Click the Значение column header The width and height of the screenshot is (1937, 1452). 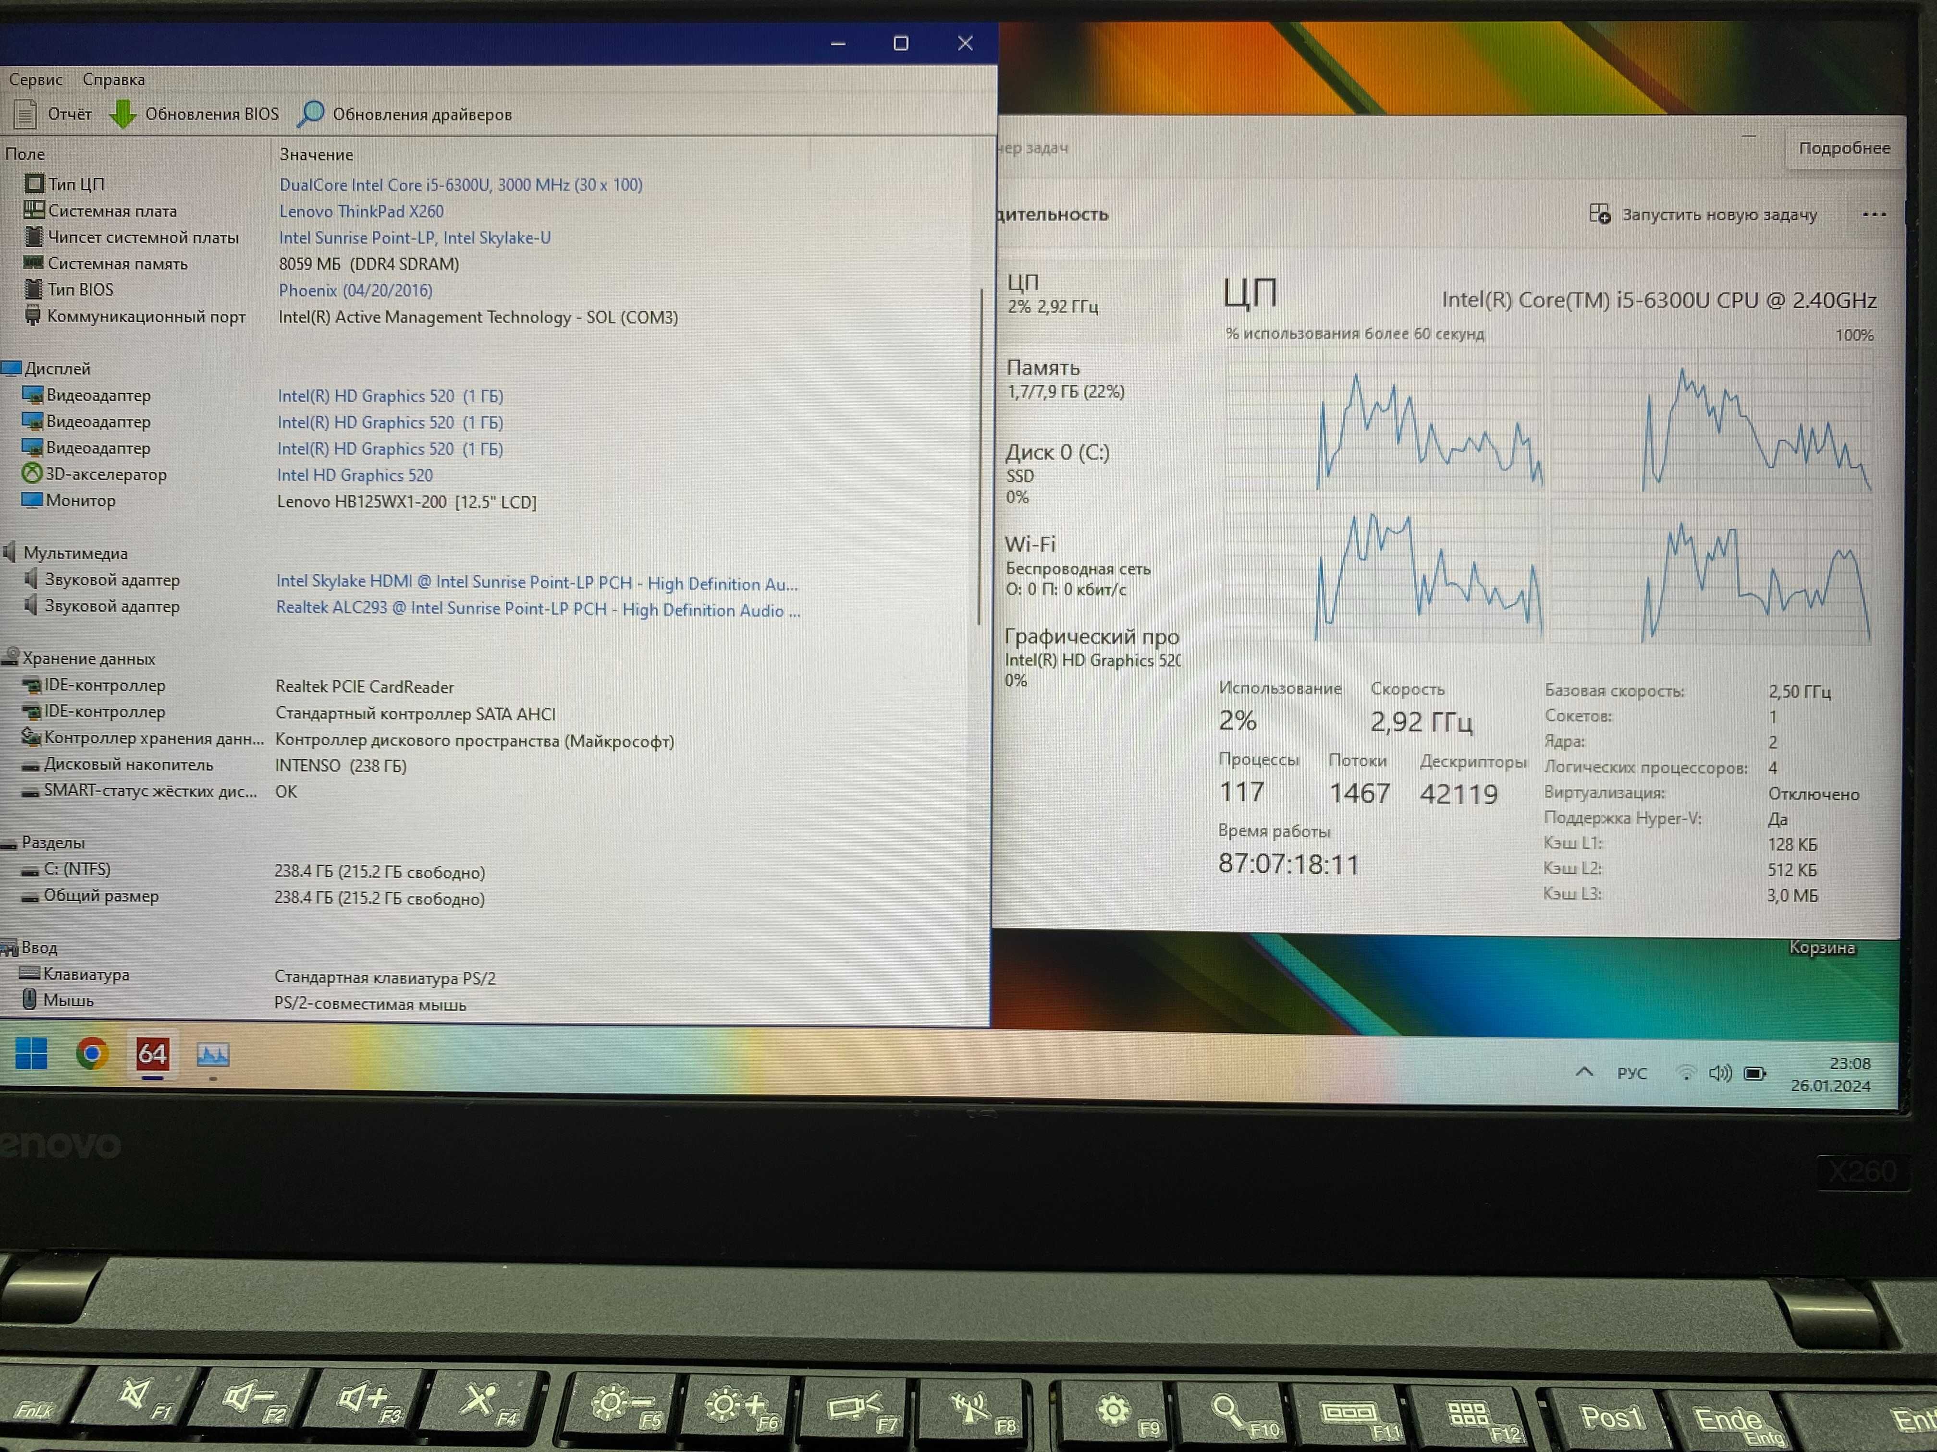316,155
